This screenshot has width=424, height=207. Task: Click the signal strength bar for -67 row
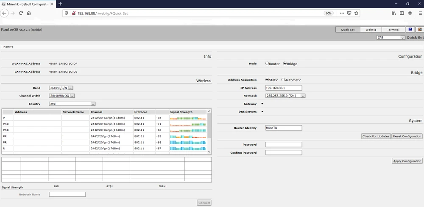point(188,149)
